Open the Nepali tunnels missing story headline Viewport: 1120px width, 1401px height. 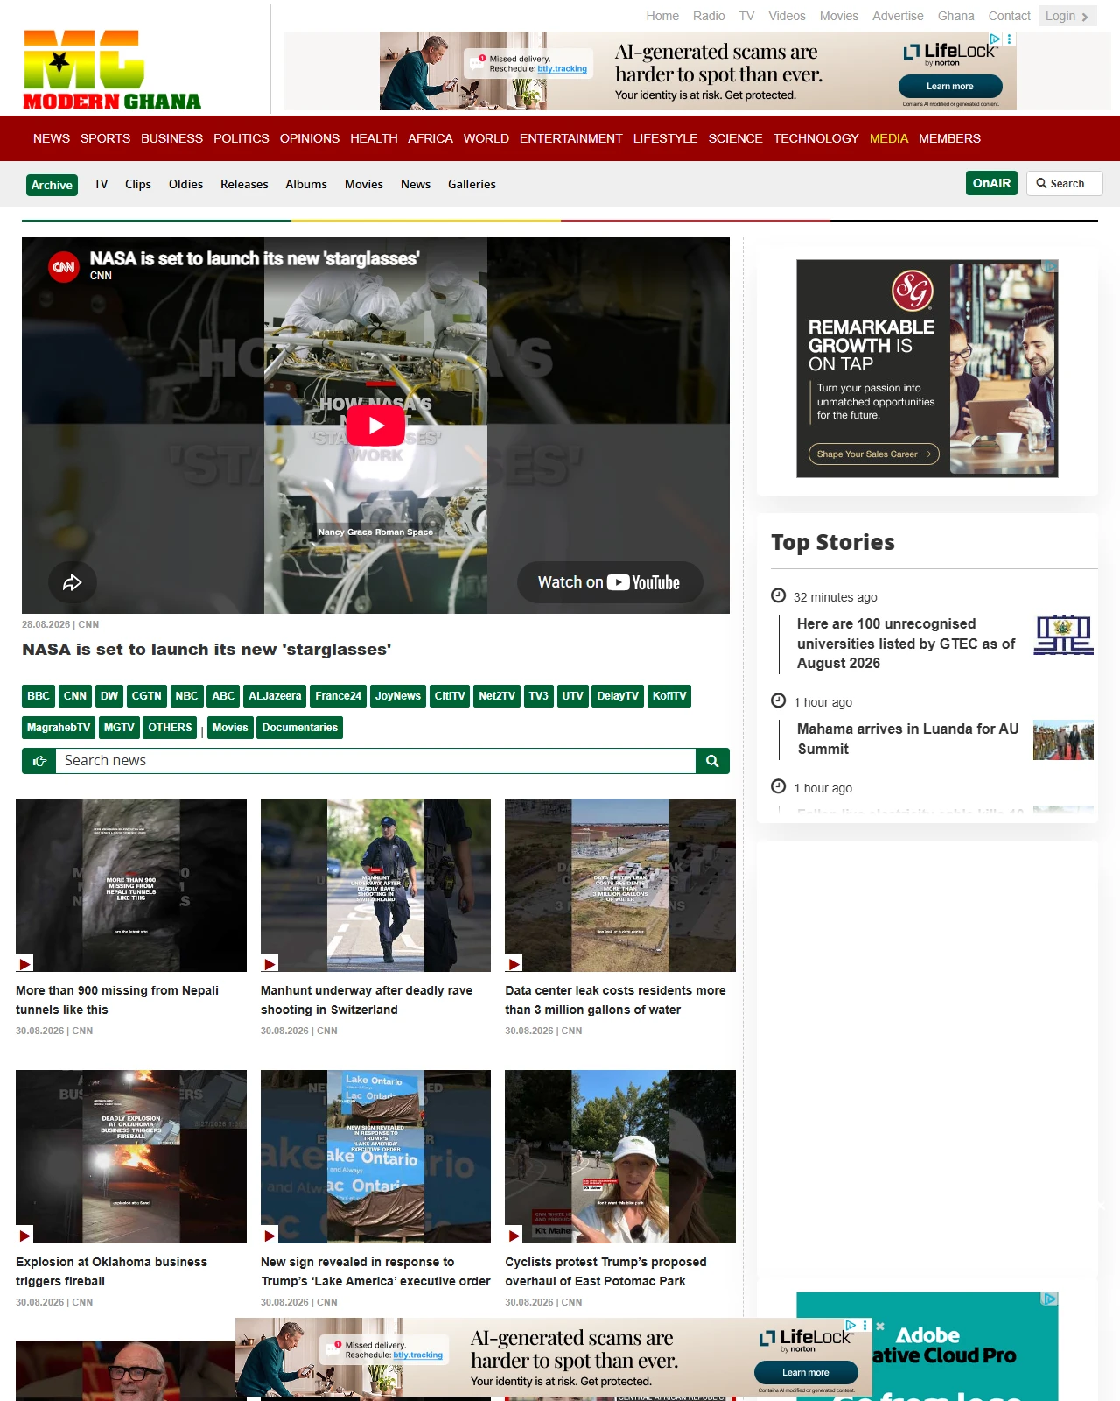click(x=117, y=1000)
